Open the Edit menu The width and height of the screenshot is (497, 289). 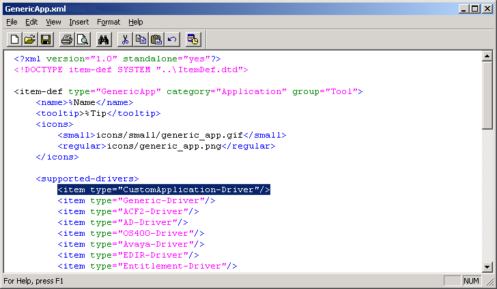[x=31, y=22]
